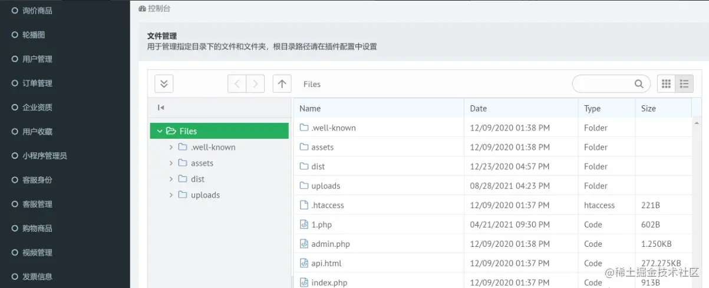Select the Files root tree item

[x=219, y=131]
